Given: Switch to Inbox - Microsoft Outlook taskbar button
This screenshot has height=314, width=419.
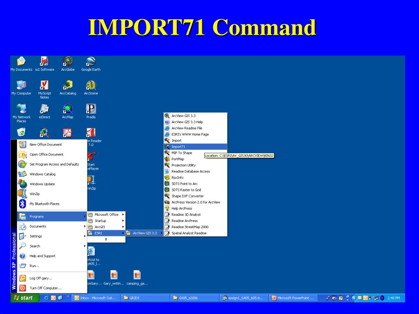Looking at the screenshot, I should tap(96, 298).
